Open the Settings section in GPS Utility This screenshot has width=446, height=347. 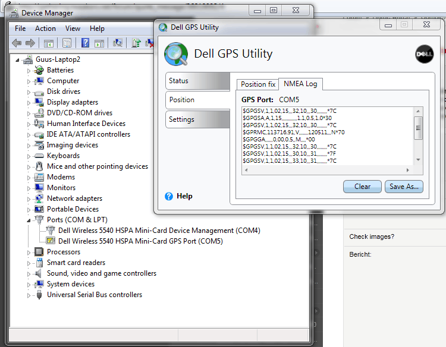[x=197, y=119]
